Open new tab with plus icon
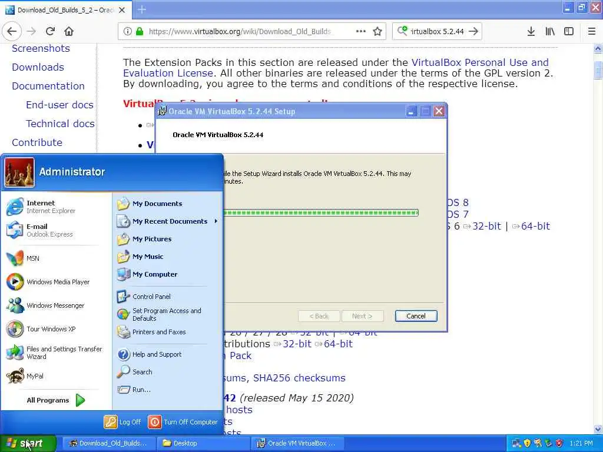This screenshot has width=603, height=452. click(x=142, y=9)
